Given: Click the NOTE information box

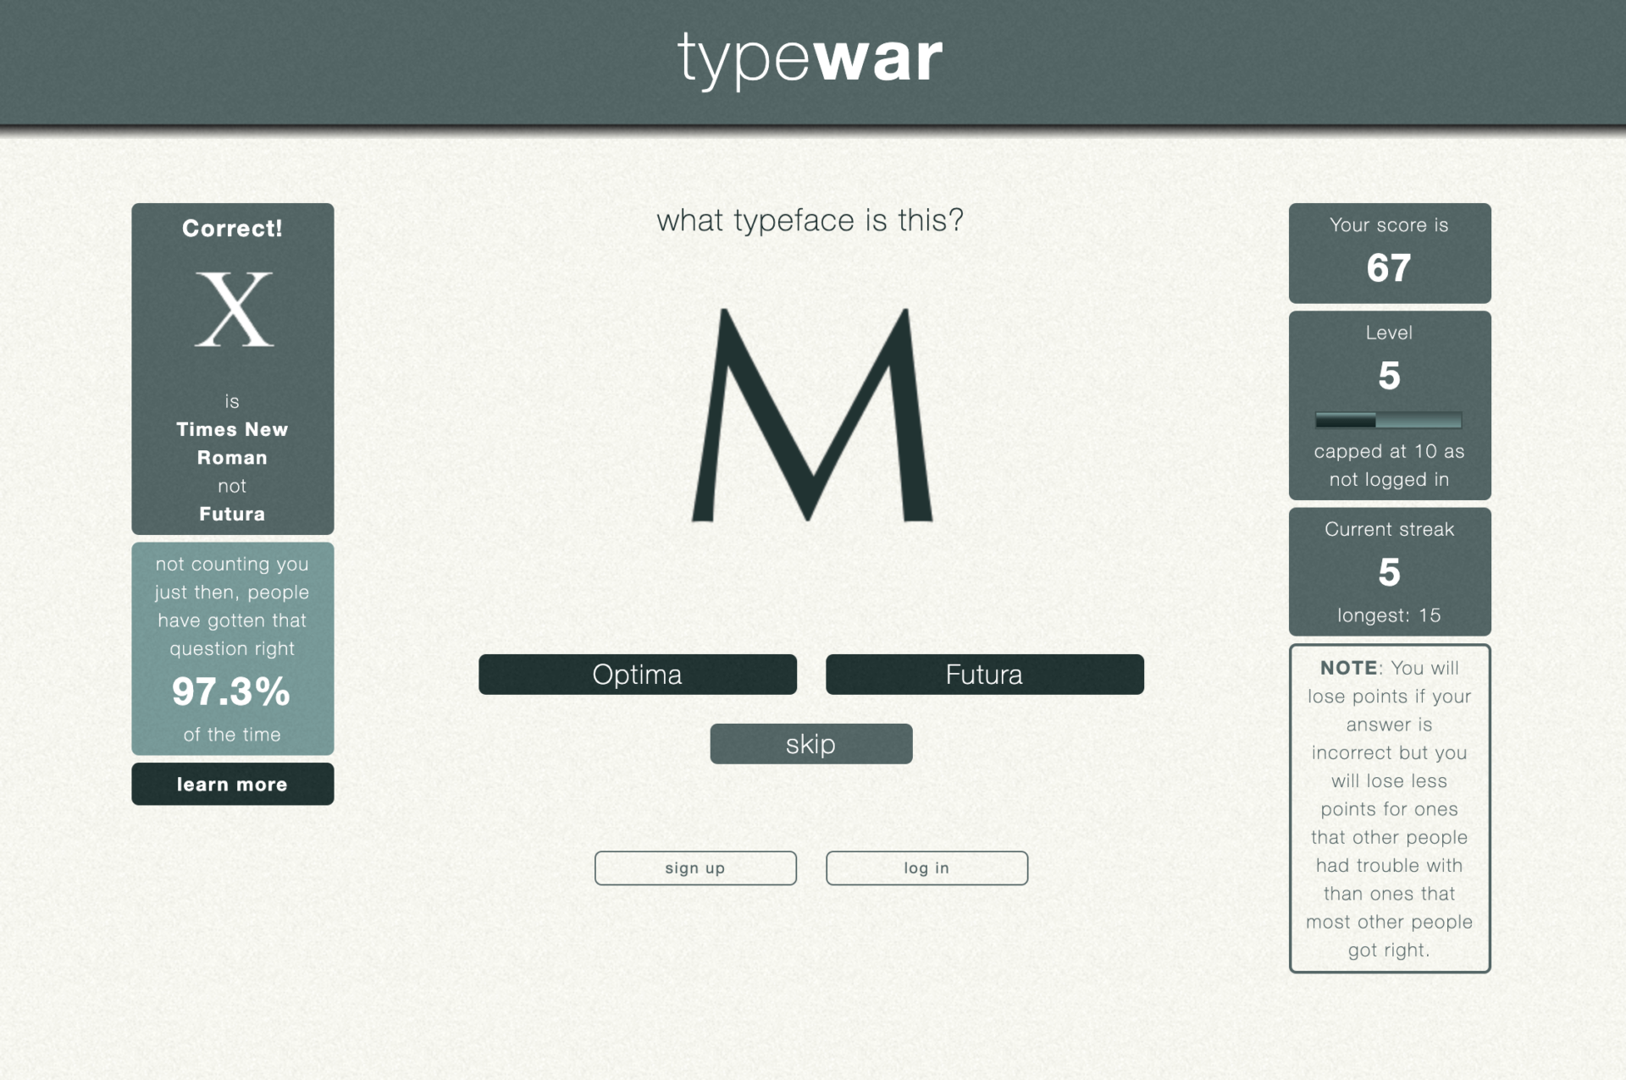Looking at the screenshot, I should pyautogui.click(x=1389, y=808).
